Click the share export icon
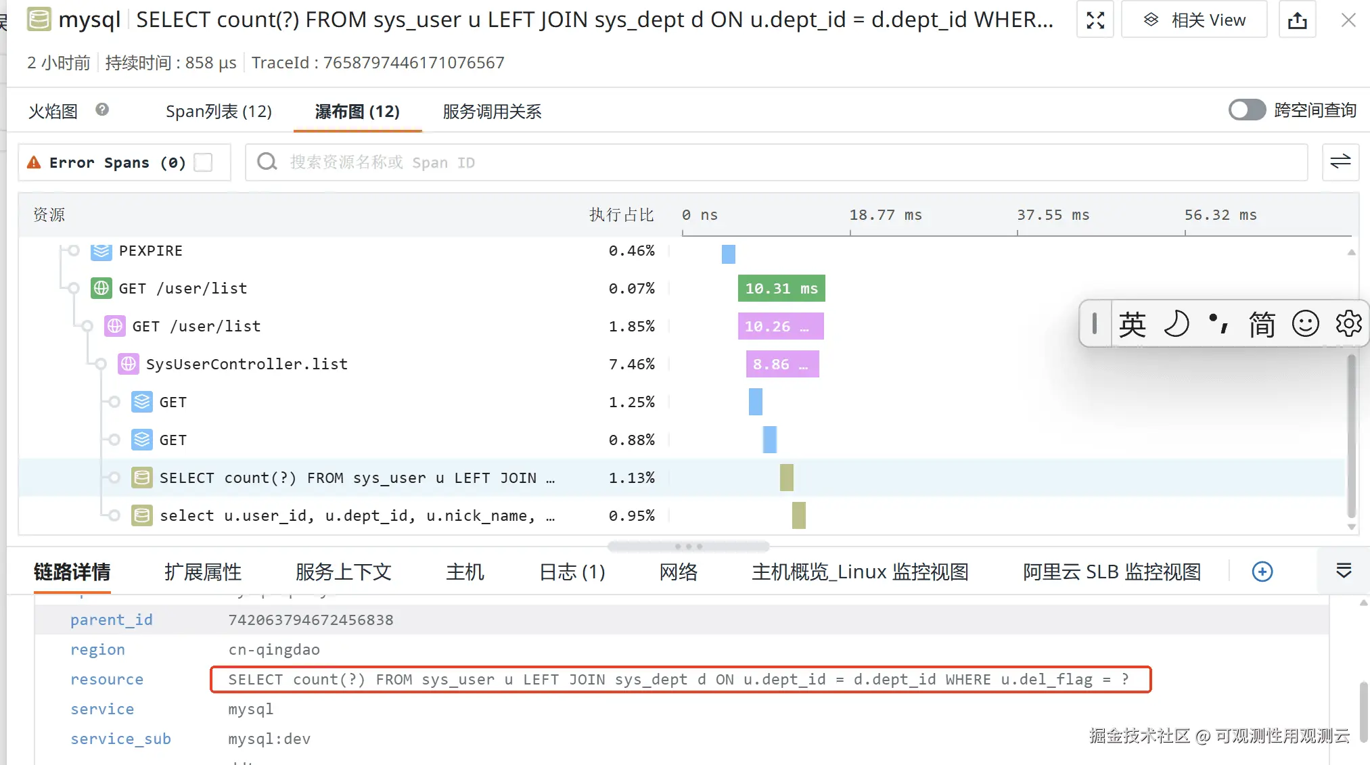Image resolution: width=1370 pixels, height=765 pixels. [1297, 20]
